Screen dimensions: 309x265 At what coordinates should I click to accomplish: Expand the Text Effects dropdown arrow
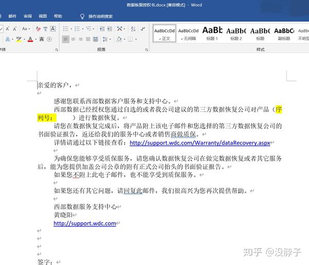(x=12, y=40)
